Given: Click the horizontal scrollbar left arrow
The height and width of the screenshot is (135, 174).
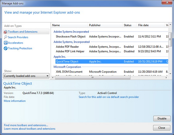Looking at the screenshot, I should 53,78.
